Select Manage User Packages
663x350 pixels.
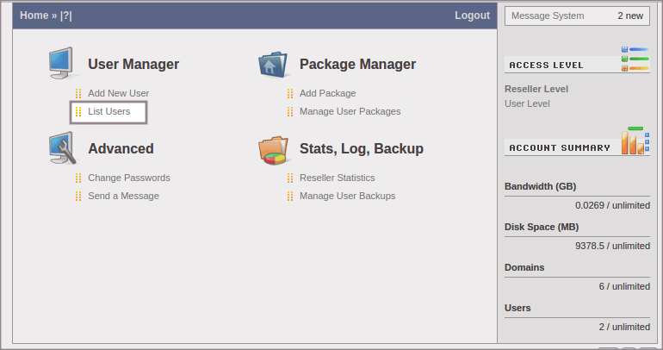pos(350,111)
